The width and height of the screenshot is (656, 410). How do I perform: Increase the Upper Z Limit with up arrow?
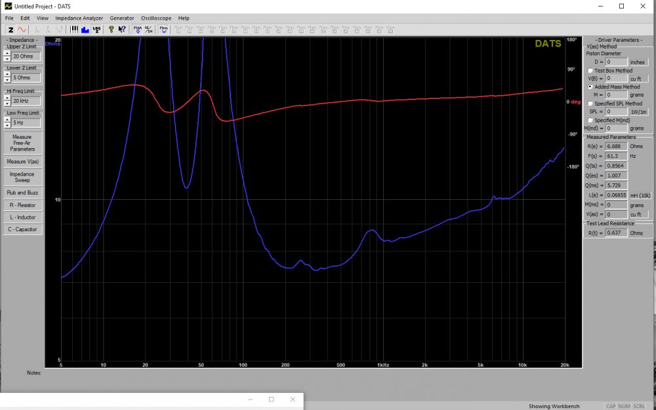pos(7,53)
